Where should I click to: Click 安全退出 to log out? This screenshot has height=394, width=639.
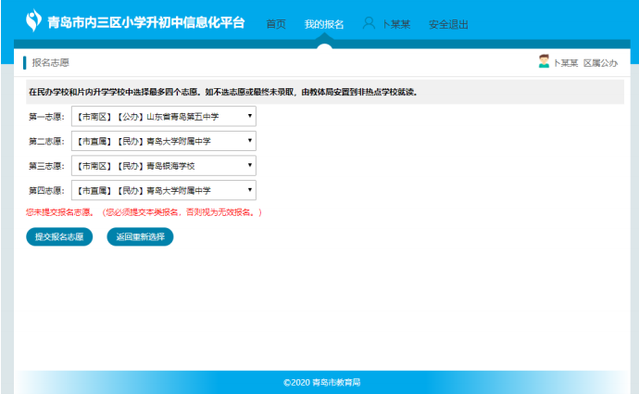[x=448, y=24]
